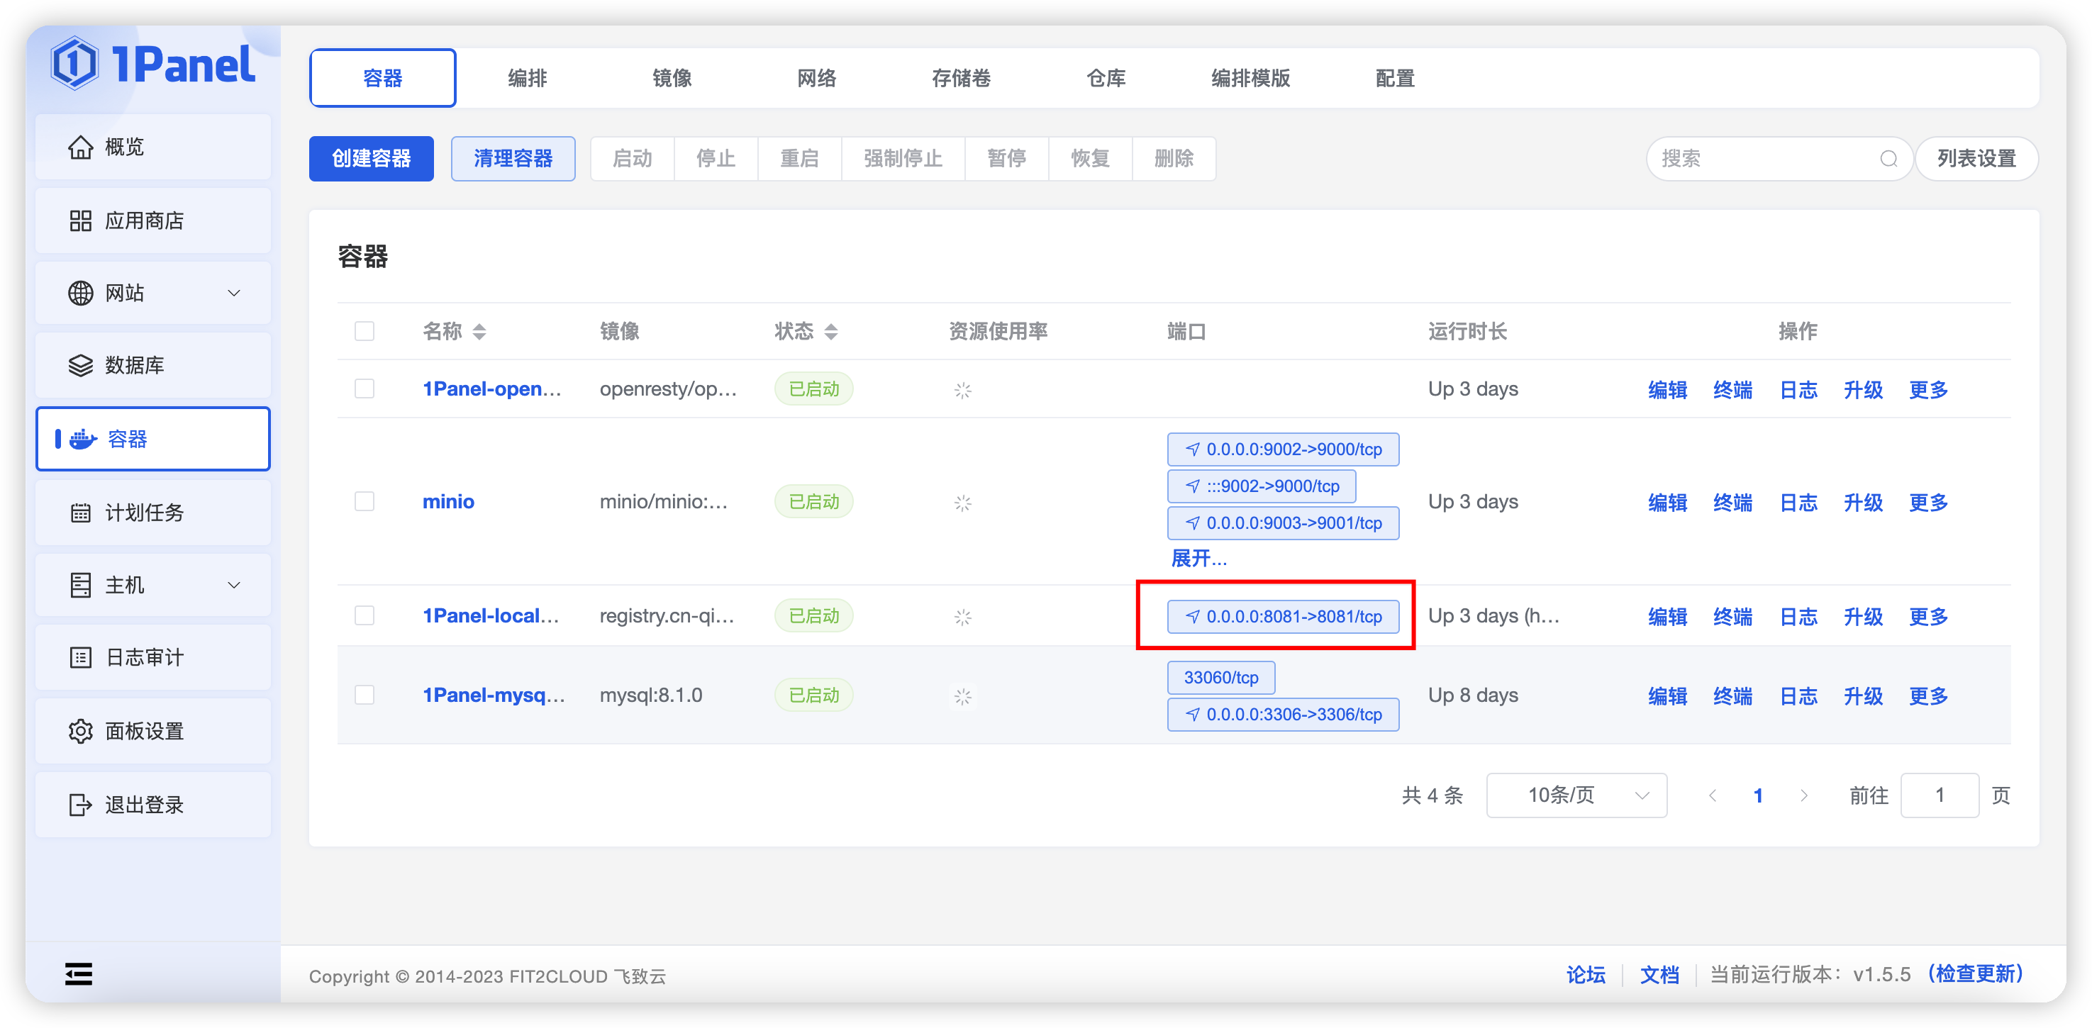
Task: Load resource usage for 1Panel-local row
Action: tap(962, 617)
